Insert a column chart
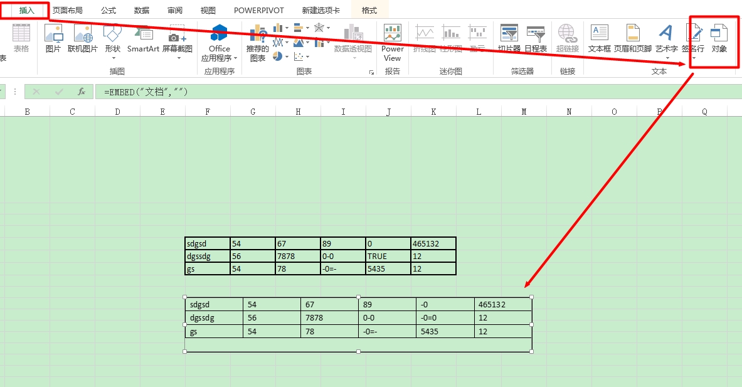The height and width of the screenshot is (387, 742). [278, 28]
